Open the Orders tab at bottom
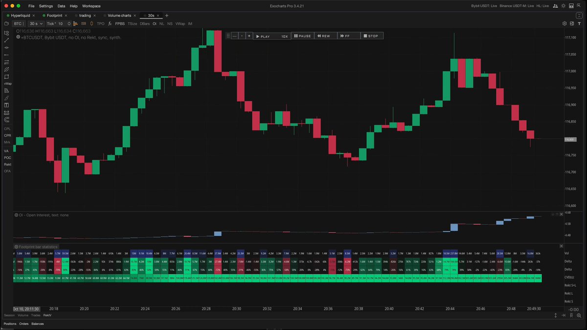The image size is (587, 330). 23,324
